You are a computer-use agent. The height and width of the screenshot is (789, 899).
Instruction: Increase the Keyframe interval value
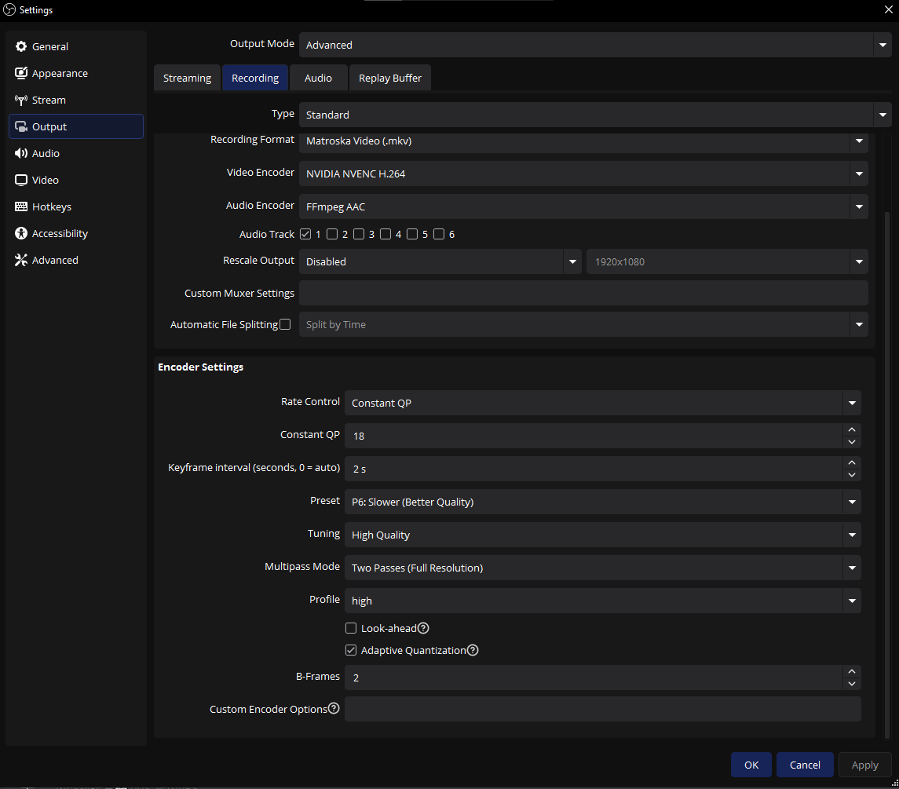coord(852,462)
